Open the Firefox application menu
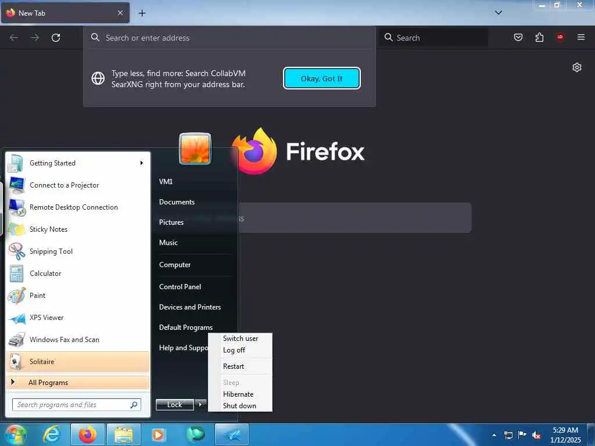 coord(580,37)
